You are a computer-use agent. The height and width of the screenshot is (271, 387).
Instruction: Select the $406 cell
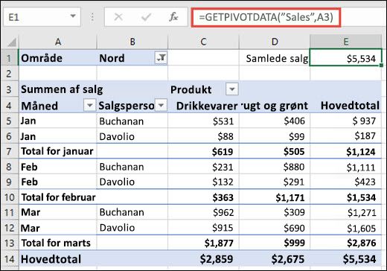click(275, 121)
